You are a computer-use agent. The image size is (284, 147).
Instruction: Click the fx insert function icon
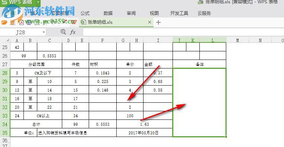pyautogui.click(x=73, y=32)
